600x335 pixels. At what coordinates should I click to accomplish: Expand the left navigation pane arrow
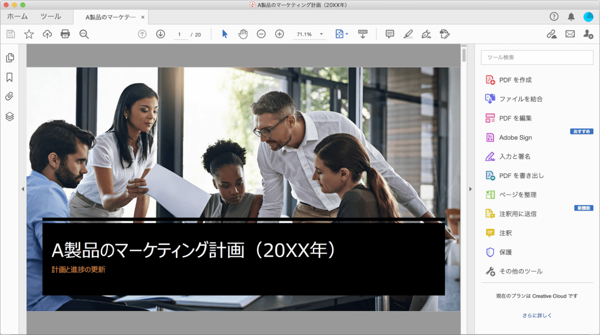tap(23, 189)
